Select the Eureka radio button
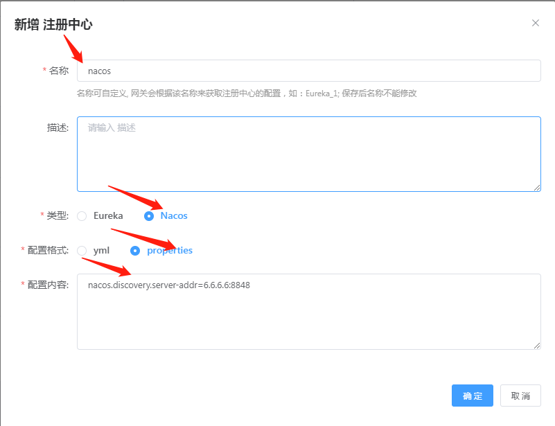This screenshot has height=426, width=555. [x=82, y=216]
